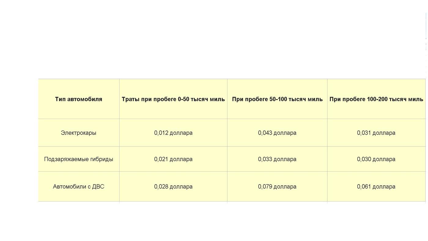
Task: Select the '0,028 доллара' cell
Action: tap(173, 187)
